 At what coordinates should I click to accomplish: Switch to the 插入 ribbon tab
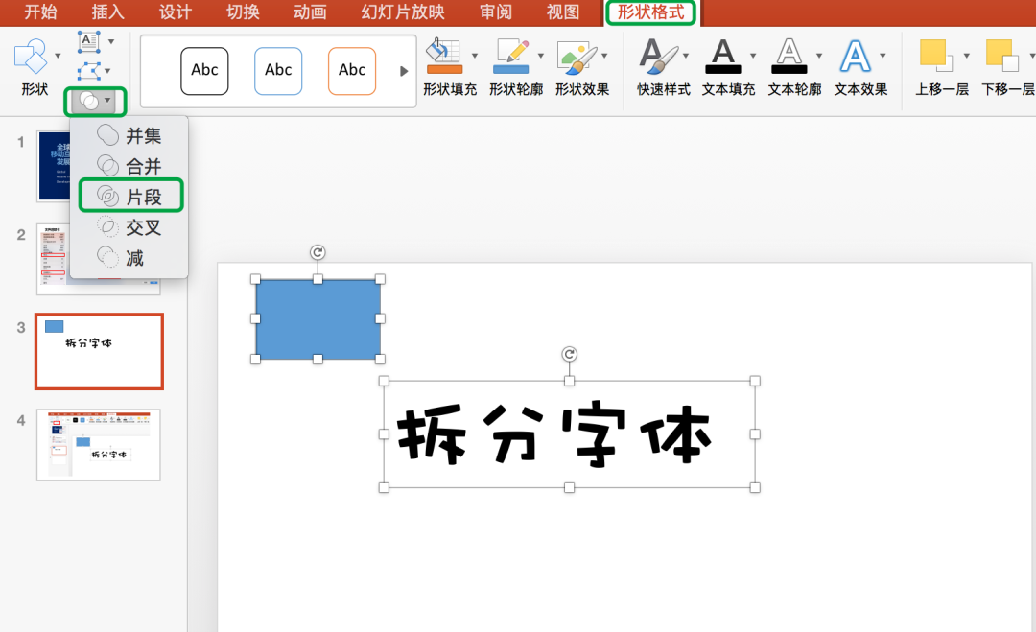click(x=108, y=12)
